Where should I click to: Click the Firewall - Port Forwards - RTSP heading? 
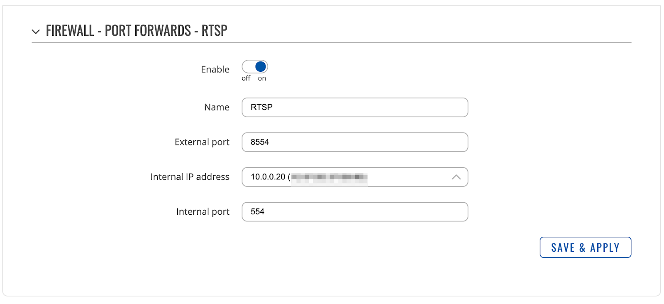click(137, 31)
